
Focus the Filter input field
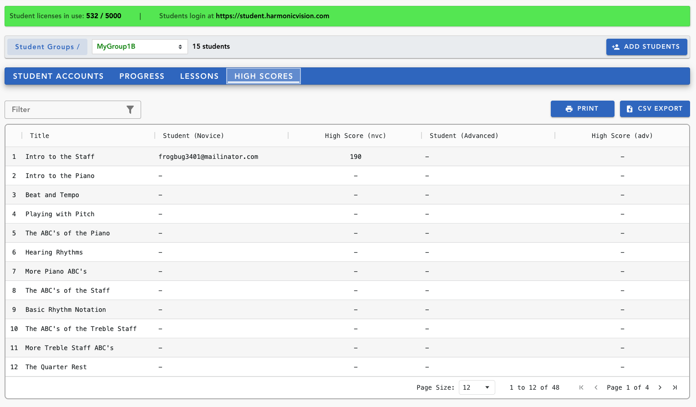[73, 110]
